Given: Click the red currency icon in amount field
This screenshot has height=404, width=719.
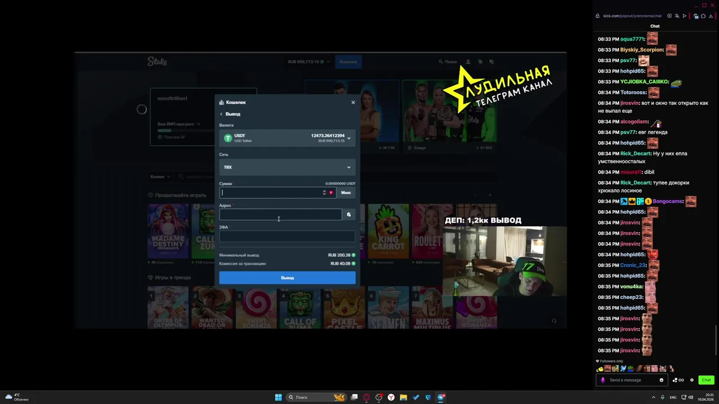Looking at the screenshot, I should coord(331,192).
